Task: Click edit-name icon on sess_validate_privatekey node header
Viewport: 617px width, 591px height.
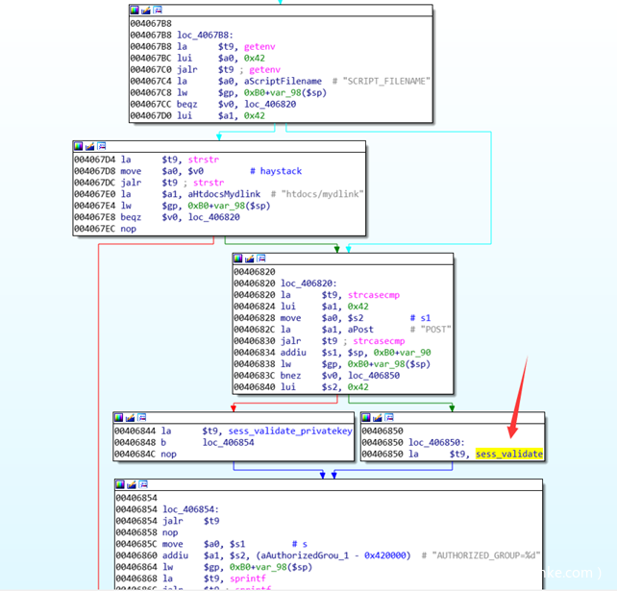Action: pyautogui.click(x=130, y=417)
